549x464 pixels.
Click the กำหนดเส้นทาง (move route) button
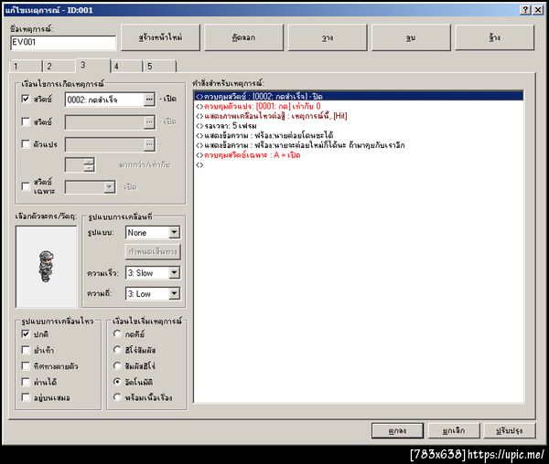click(x=153, y=251)
